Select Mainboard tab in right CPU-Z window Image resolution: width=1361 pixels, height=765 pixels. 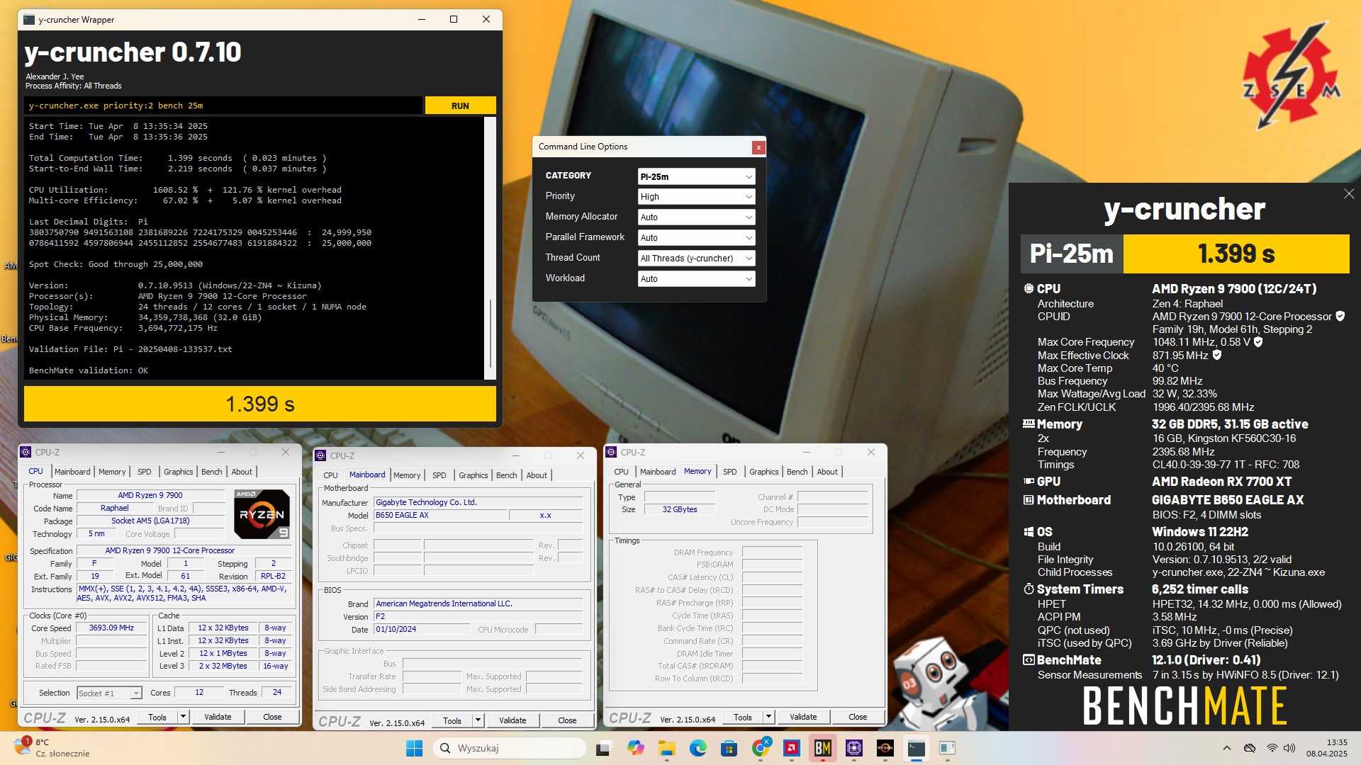coord(658,472)
